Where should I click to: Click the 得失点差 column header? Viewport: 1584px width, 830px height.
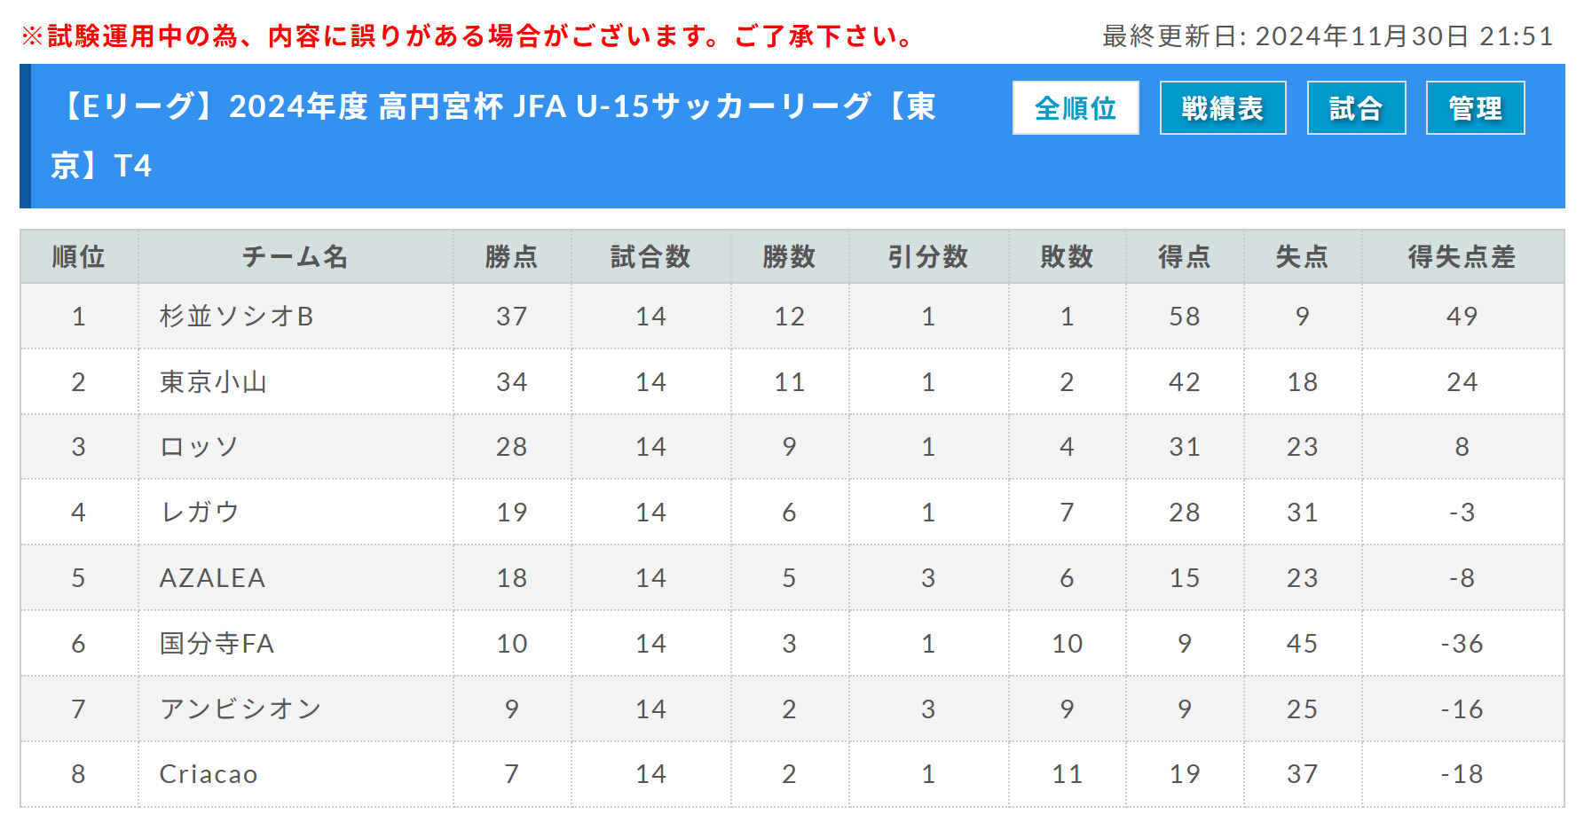pyautogui.click(x=1462, y=257)
